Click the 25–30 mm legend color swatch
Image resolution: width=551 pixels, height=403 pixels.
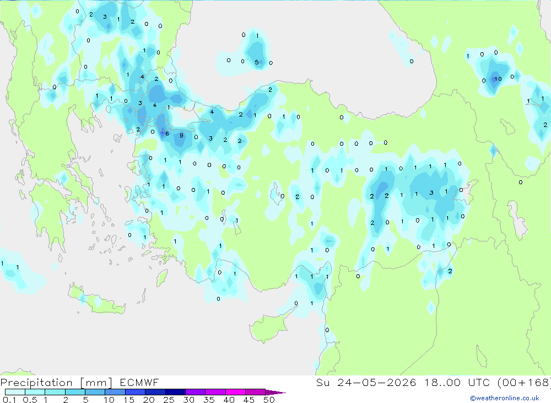click(175, 392)
